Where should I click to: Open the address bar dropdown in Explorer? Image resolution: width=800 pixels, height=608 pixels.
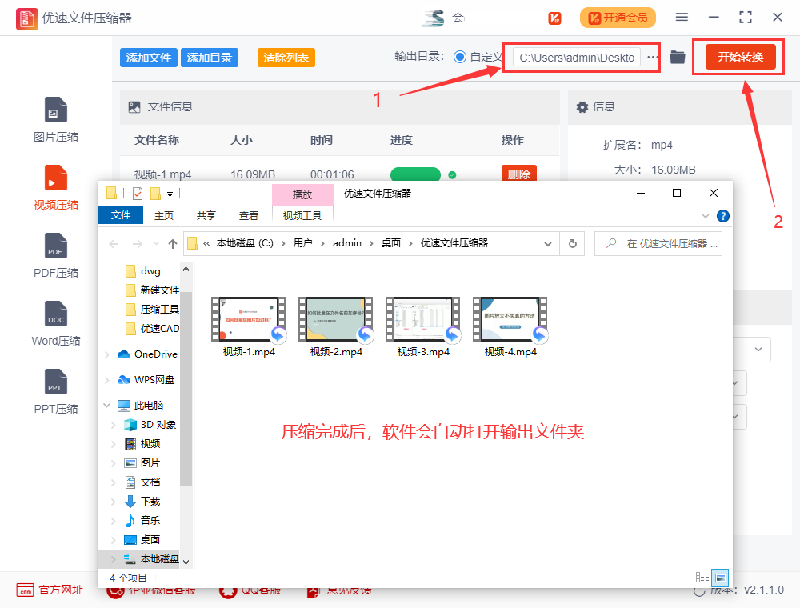click(x=548, y=242)
